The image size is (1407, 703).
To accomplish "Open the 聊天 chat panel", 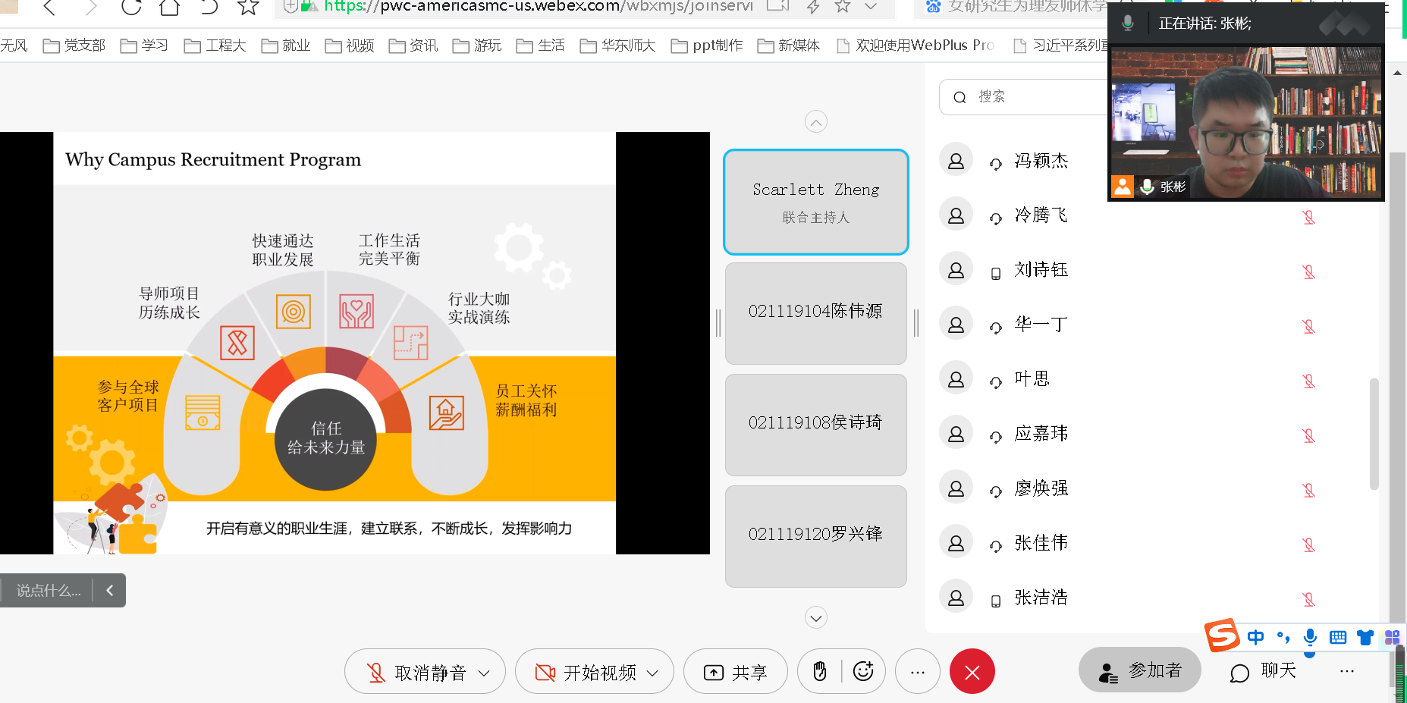I will (x=1263, y=671).
